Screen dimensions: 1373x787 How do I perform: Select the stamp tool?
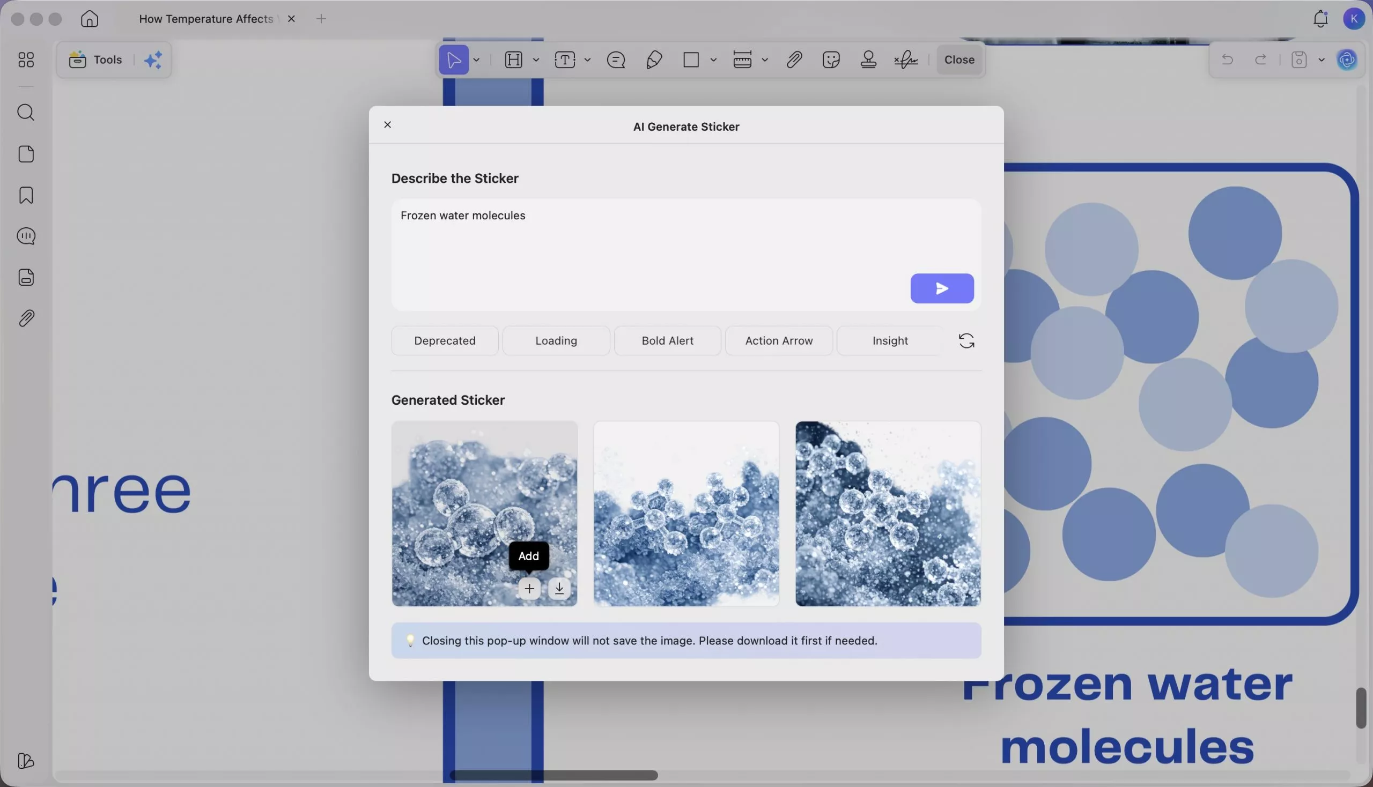pos(867,60)
